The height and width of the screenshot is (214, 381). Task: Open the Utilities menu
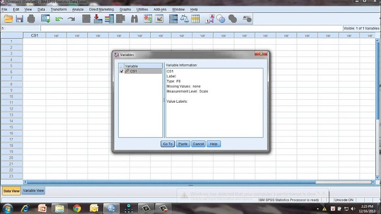click(142, 9)
